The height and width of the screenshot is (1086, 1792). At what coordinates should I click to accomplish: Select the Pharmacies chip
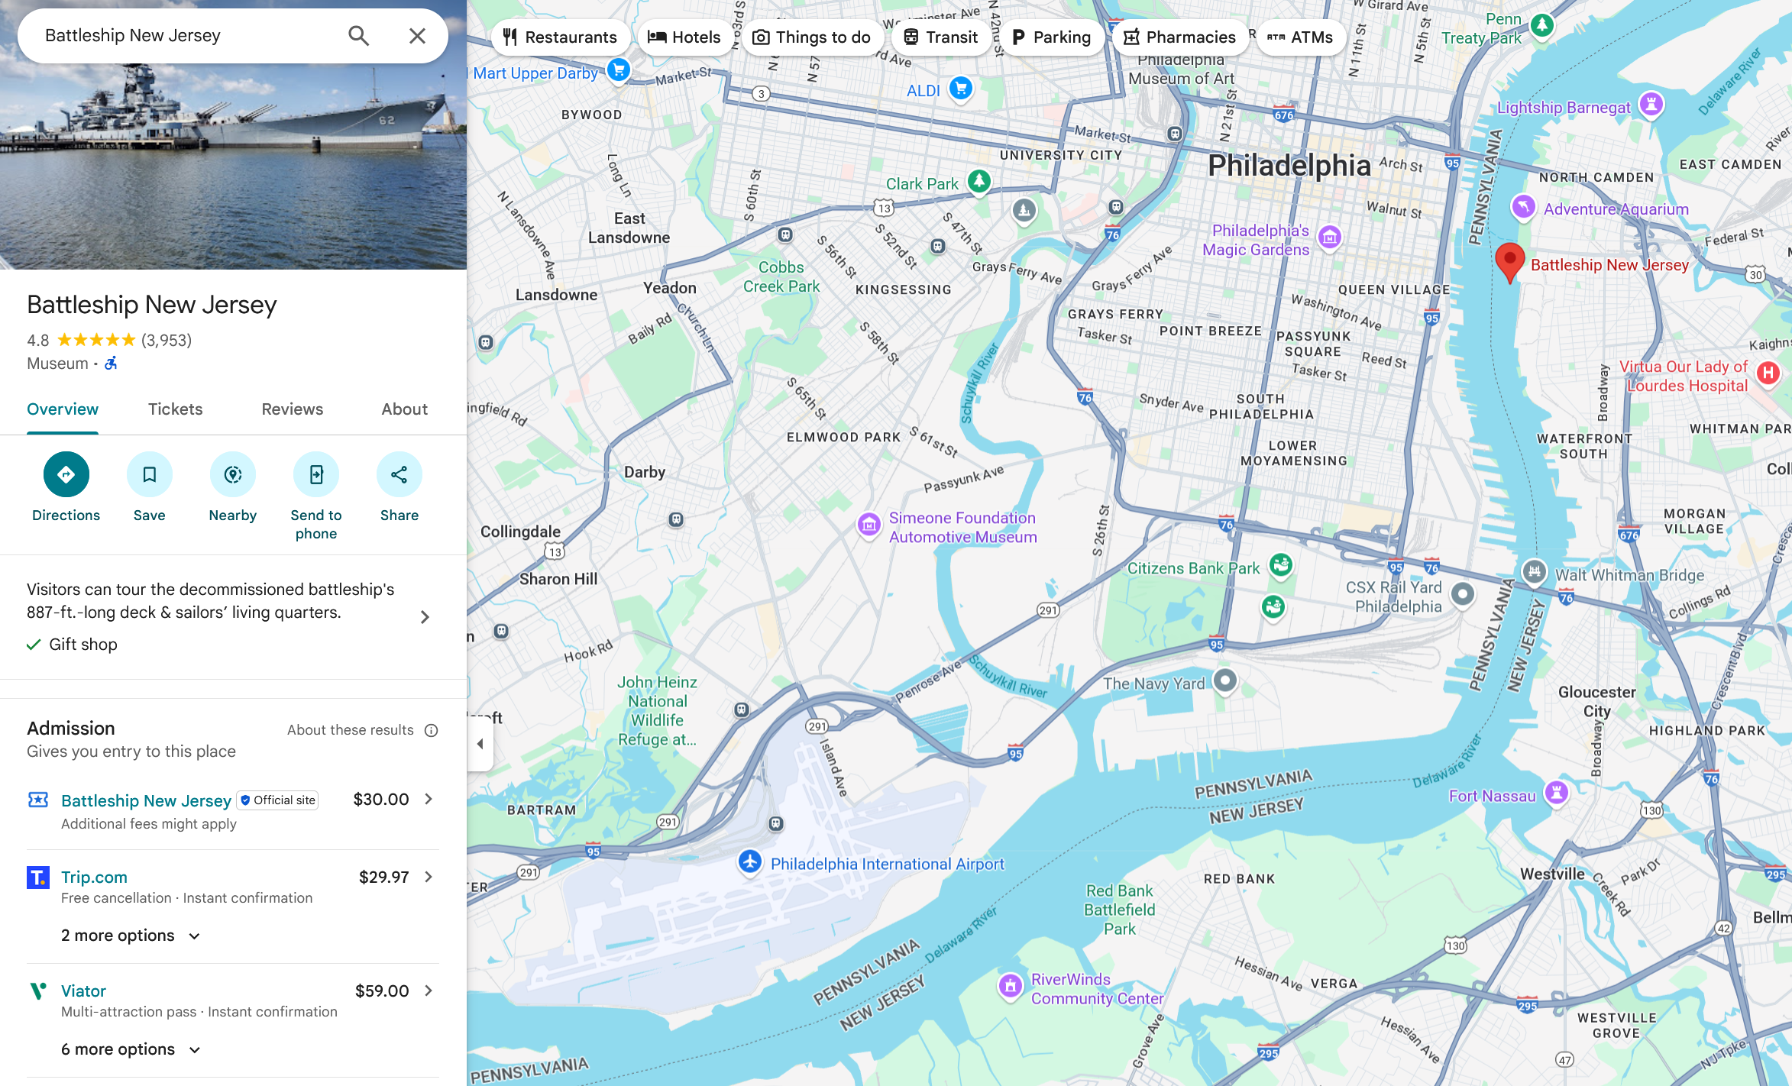1179,37
